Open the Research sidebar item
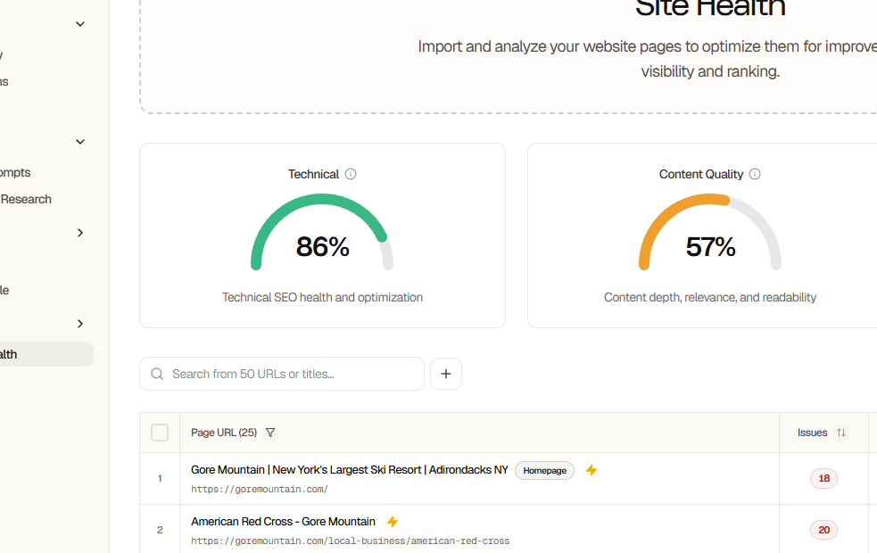This screenshot has width=877, height=553. click(26, 199)
